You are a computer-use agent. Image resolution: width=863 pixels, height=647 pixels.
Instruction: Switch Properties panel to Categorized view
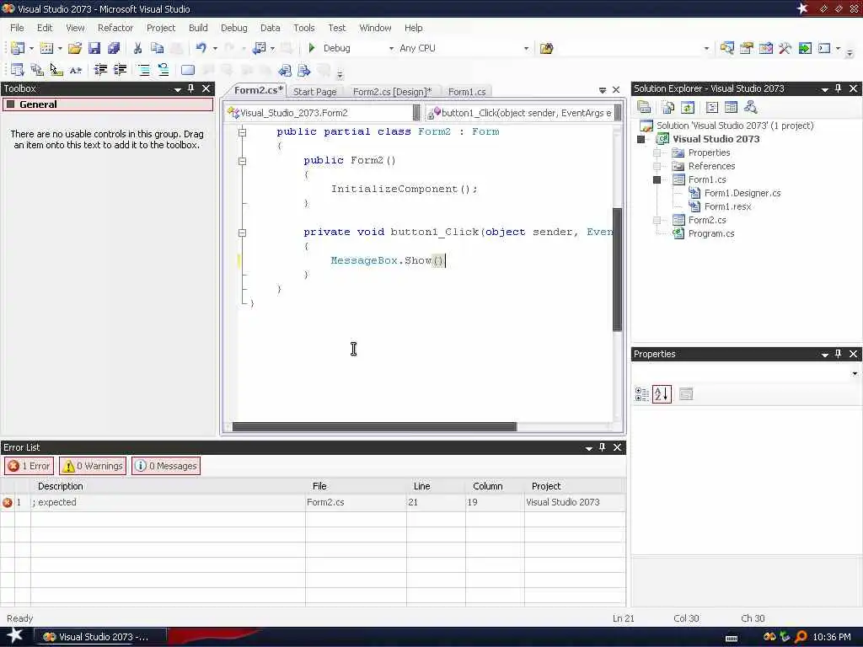click(641, 394)
